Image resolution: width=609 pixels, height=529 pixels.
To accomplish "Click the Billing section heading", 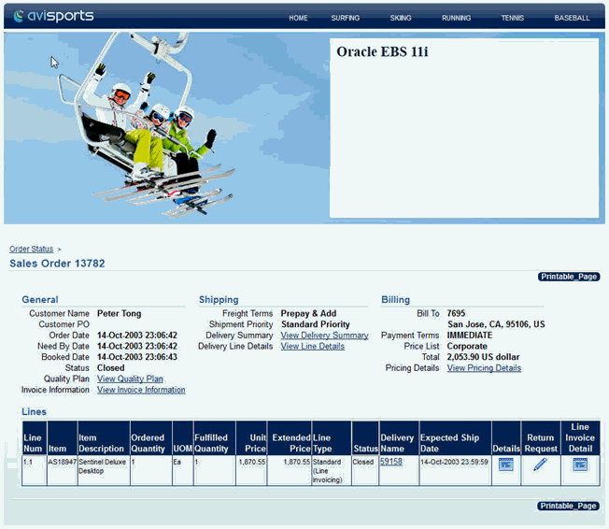I will (x=395, y=299).
